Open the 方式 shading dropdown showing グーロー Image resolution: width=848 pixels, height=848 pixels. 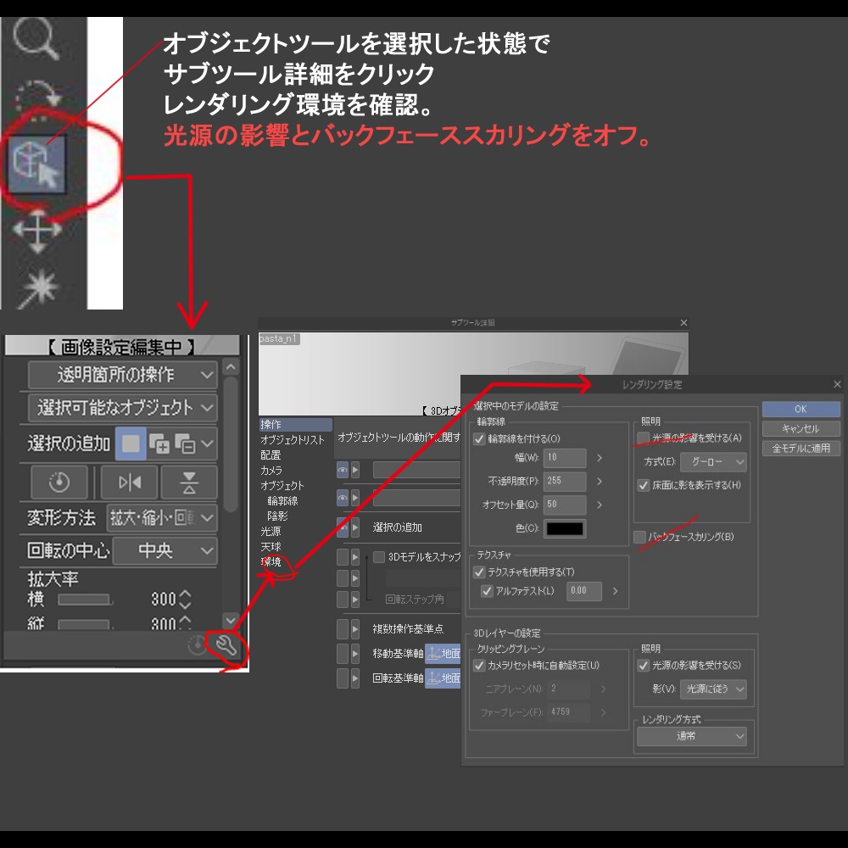click(712, 460)
